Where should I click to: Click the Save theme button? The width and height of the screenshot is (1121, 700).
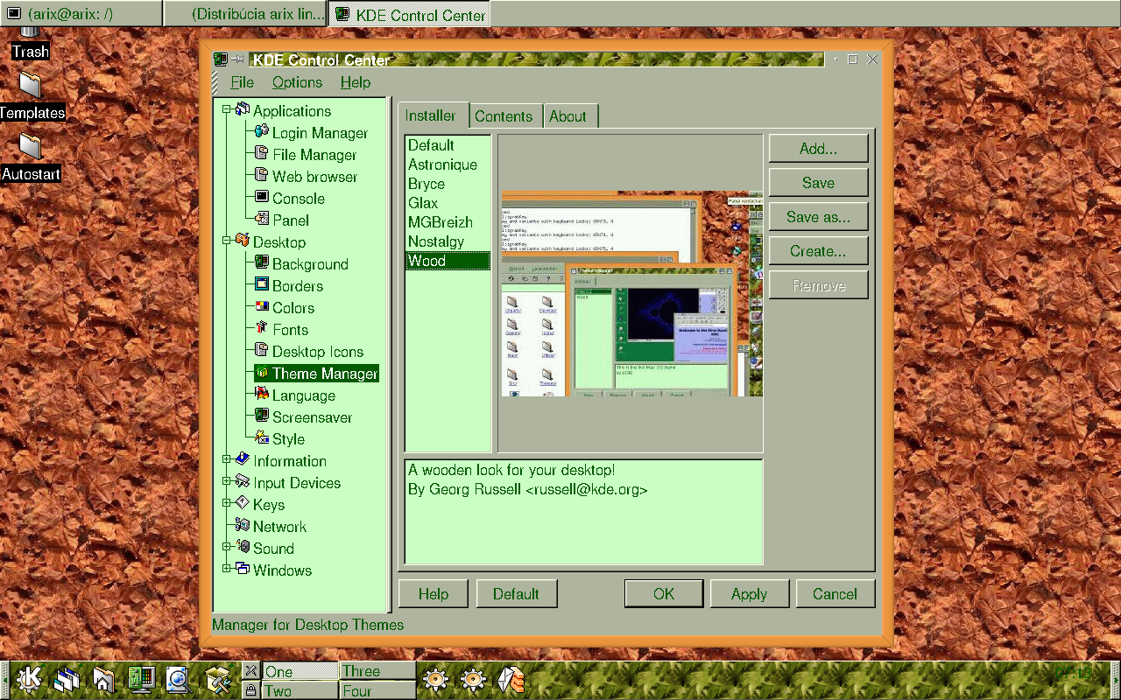pos(818,183)
